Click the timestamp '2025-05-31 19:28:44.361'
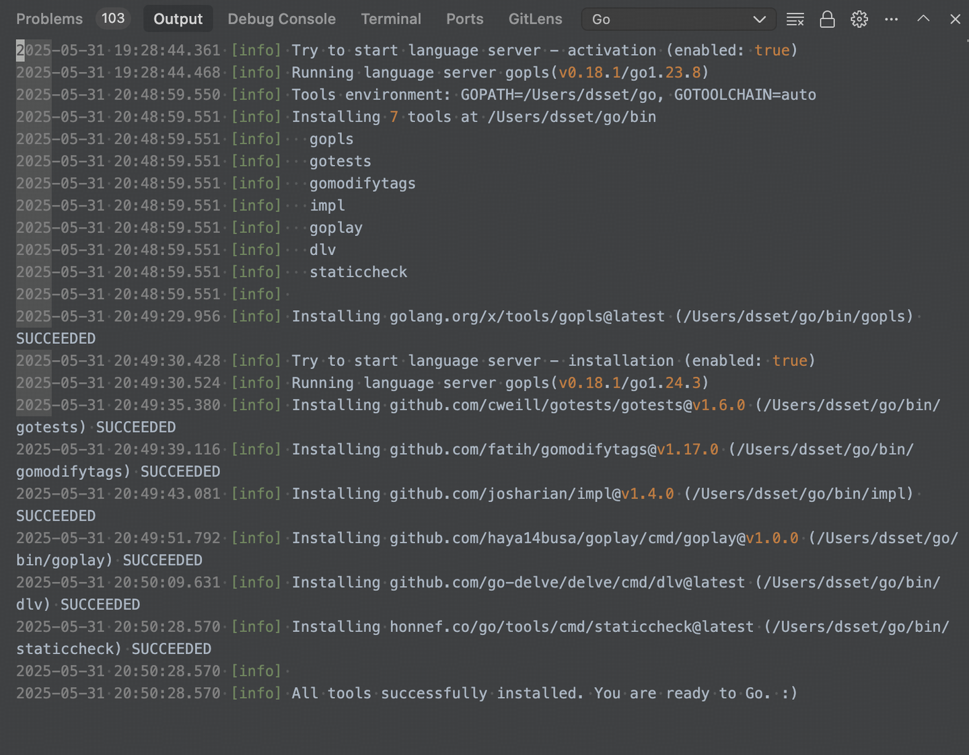The image size is (969, 755). click(x=118, y=50)
